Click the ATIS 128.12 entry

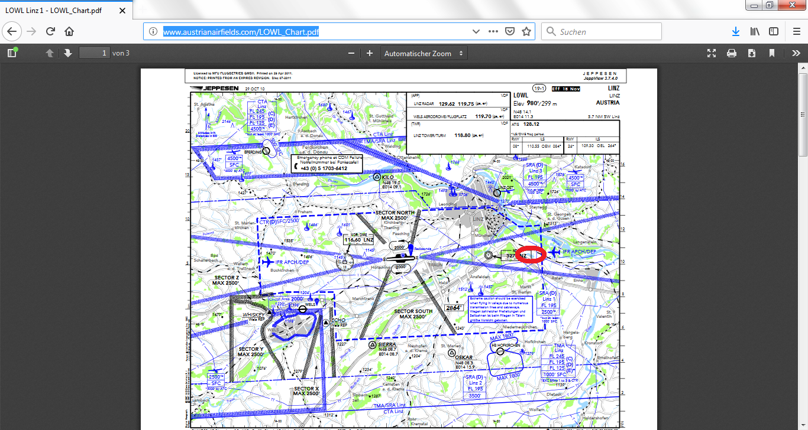[526, 125]
